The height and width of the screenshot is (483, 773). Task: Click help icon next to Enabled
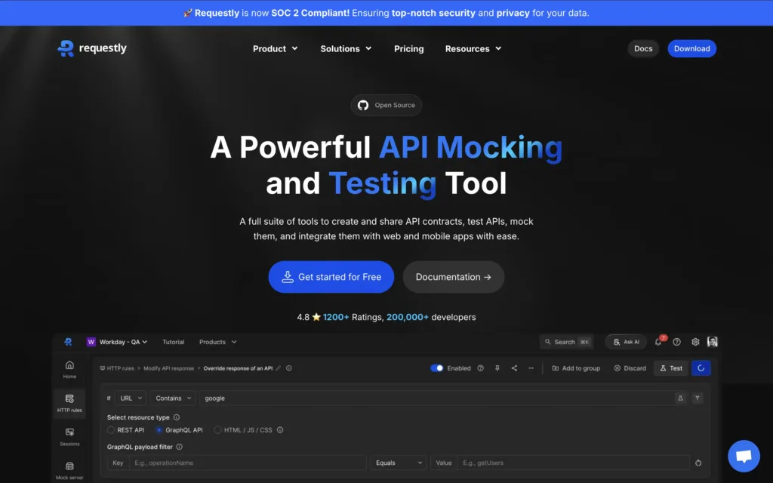[x=480, y=368]
